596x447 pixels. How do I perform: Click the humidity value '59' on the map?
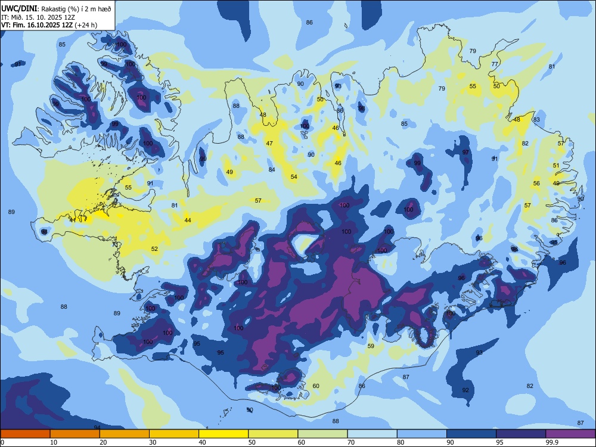[371, 346]
